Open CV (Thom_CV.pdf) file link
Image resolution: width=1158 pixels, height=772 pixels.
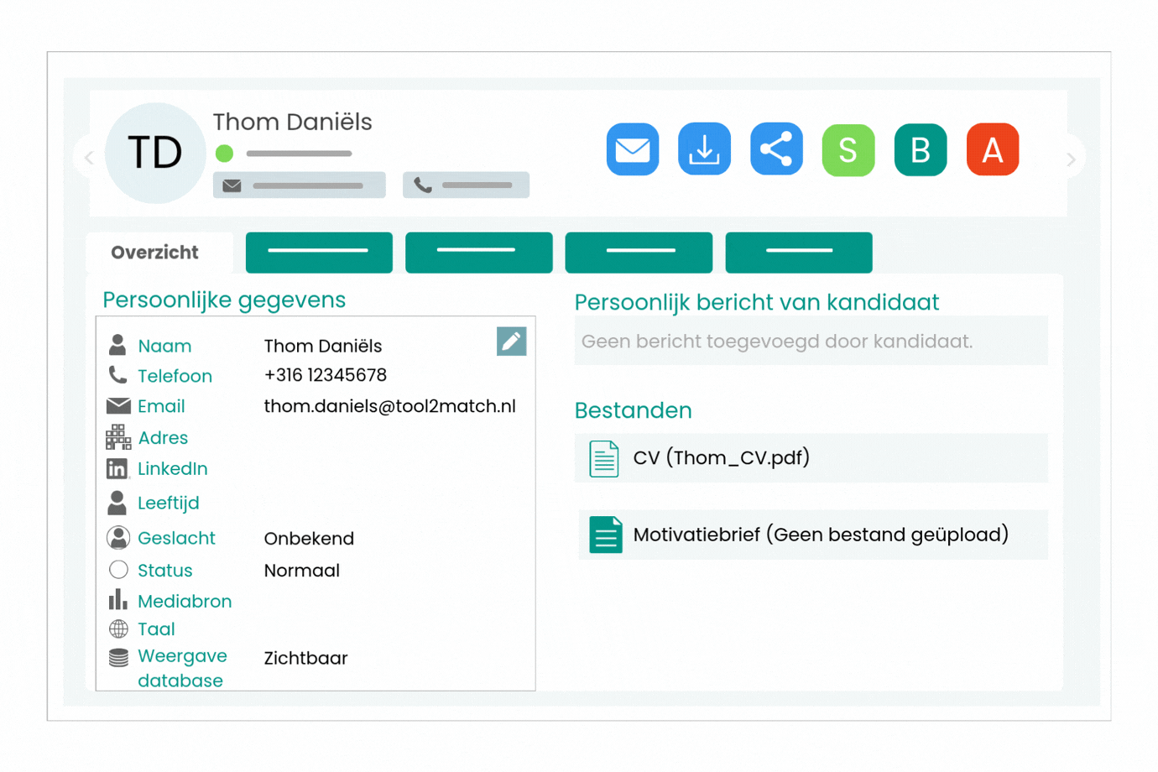[x=721, y=458]
